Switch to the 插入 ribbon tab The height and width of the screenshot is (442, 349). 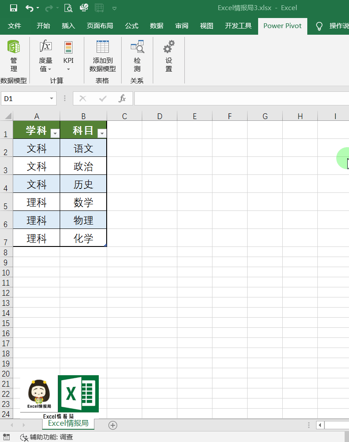68,26
